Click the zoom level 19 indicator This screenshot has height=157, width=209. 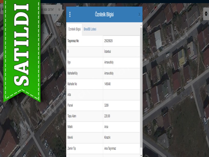[59, 9]
